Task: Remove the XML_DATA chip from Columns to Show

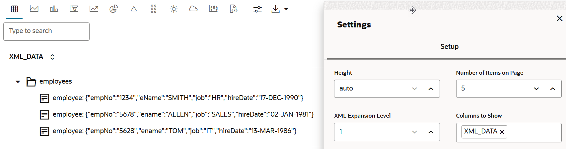Action: (x=502, y=132)
